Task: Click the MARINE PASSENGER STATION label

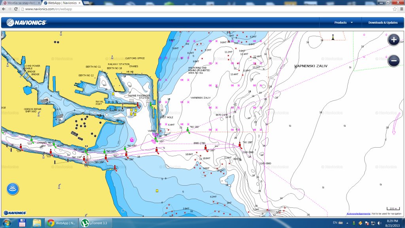Action: [139, 97]
